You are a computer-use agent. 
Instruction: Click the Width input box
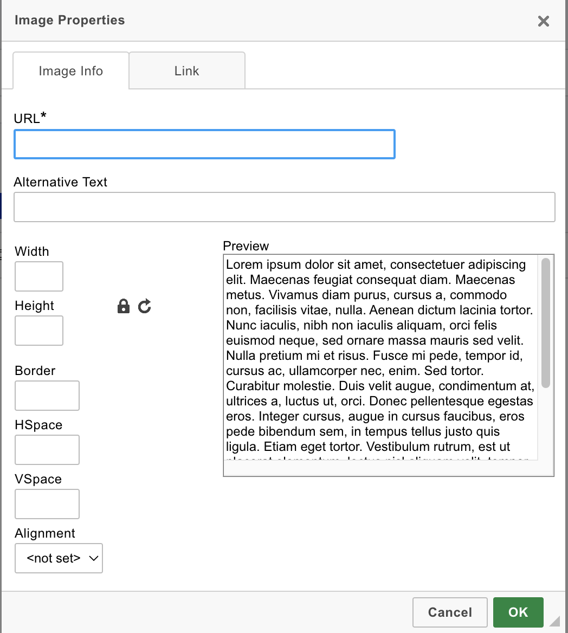(x=38, y=276)
